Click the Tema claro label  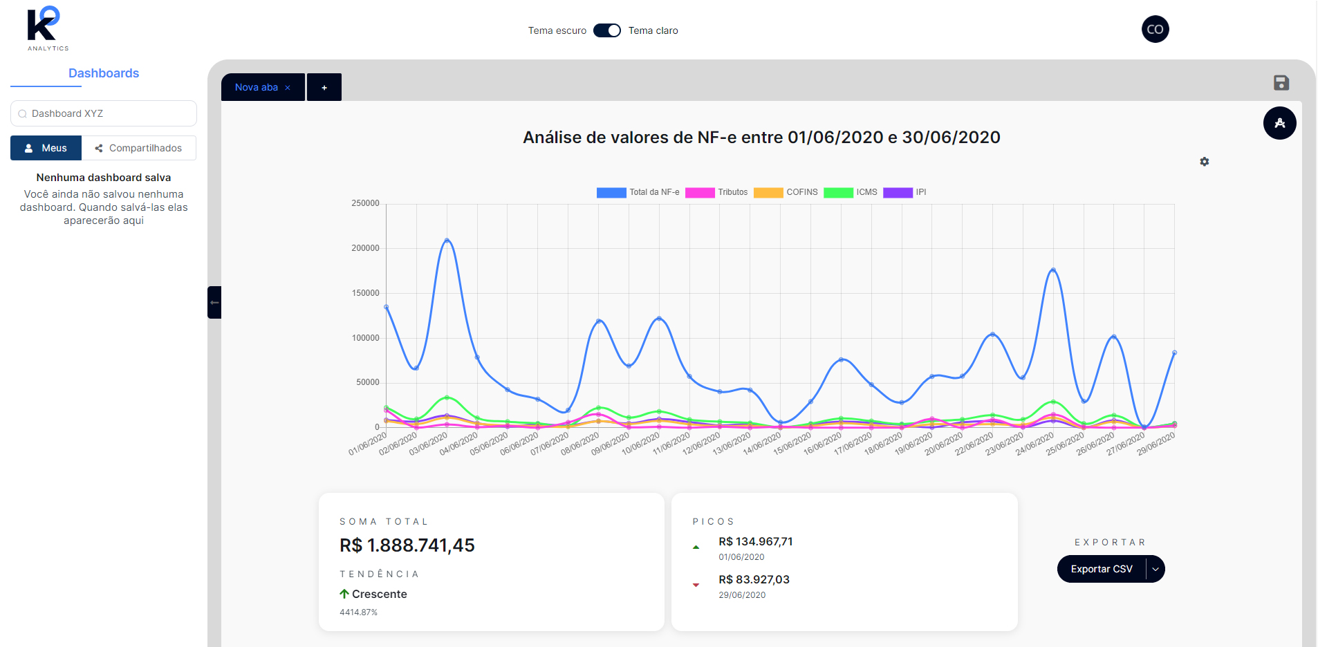(x=653, y=30)
